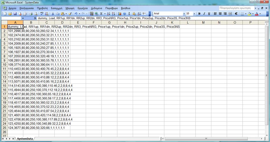This screenshot has width=270, height=142.
Task: Click the column A header
Action: 15,22
